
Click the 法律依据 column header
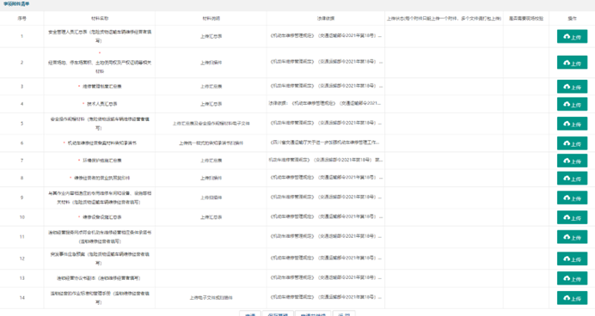[x=326, y=18]
